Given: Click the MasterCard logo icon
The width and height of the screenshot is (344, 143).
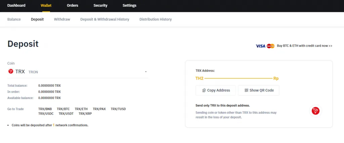Looking at the screenshot, I should (270, 46).
